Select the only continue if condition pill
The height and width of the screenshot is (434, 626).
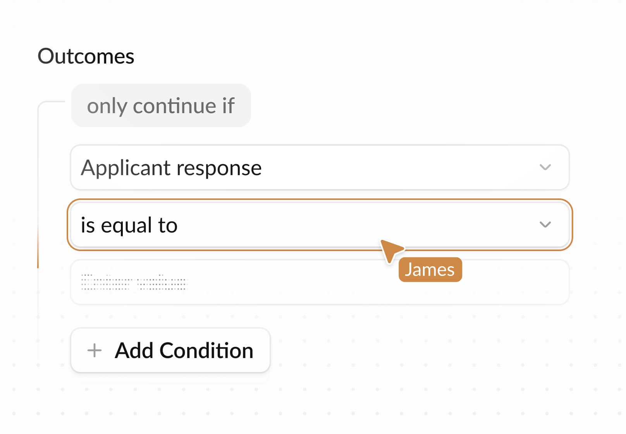coord(161,105)
